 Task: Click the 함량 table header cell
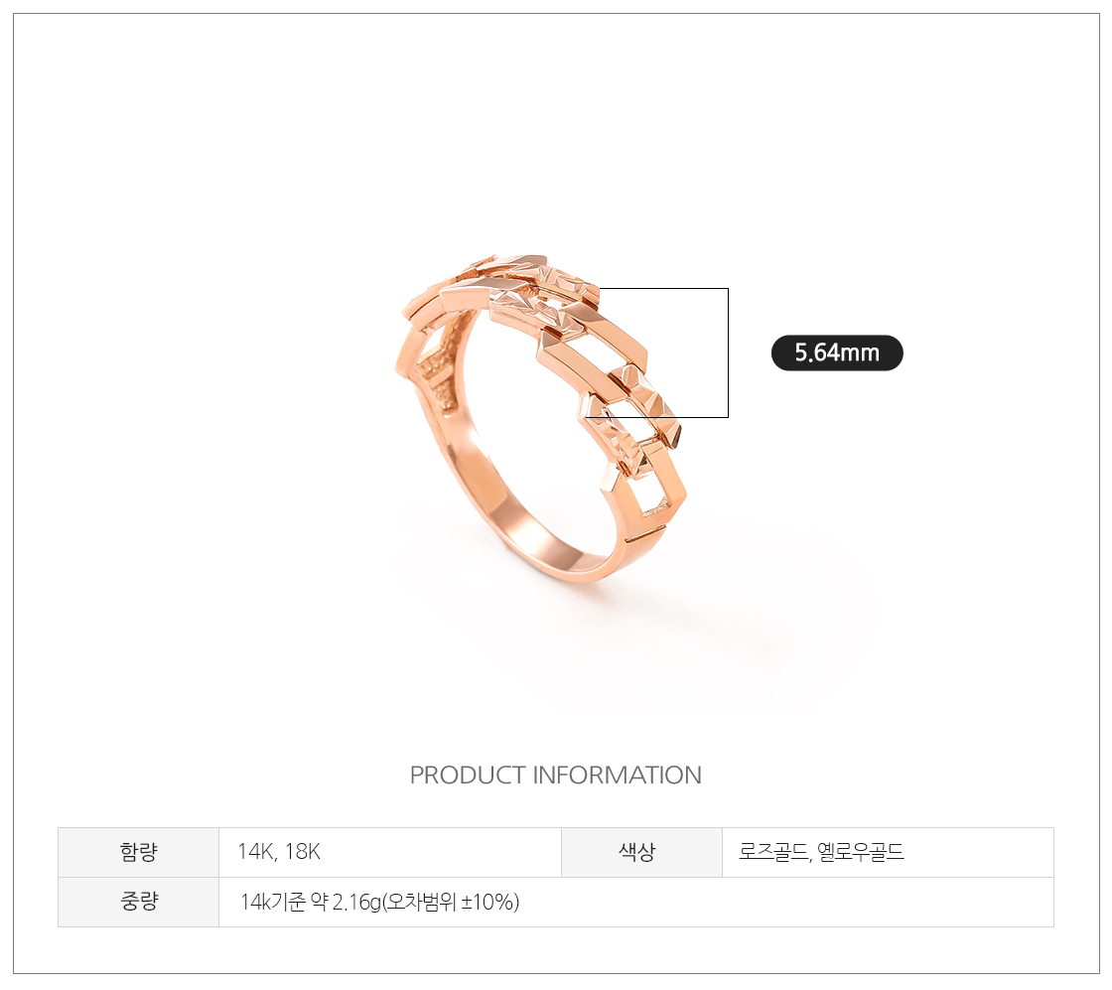138,852
